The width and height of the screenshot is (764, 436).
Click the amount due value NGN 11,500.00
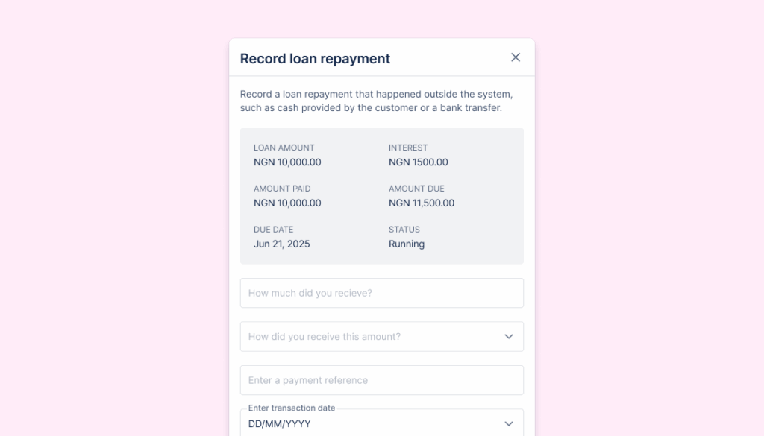click(x=422, y=203)
